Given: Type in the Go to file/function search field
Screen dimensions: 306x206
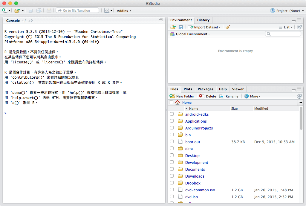Looking at the screenshot, I should tap(77, 10).
